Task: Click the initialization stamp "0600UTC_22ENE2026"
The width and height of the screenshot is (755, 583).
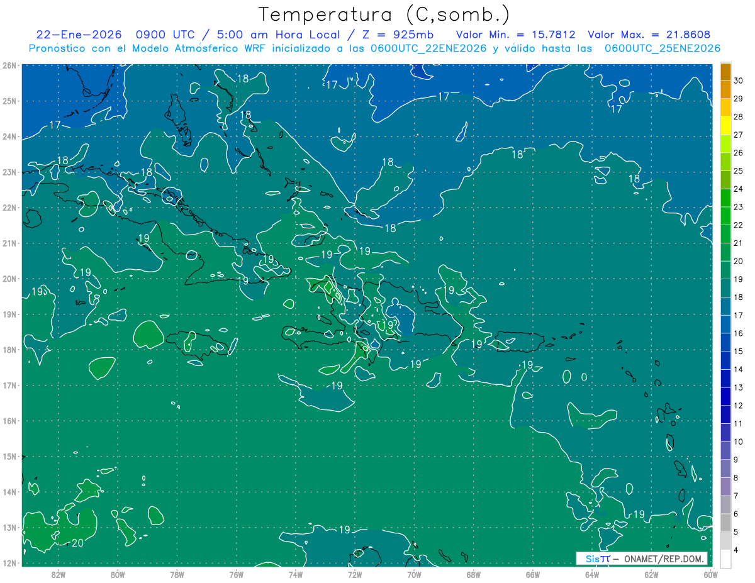Action: [x=428, y=48]
